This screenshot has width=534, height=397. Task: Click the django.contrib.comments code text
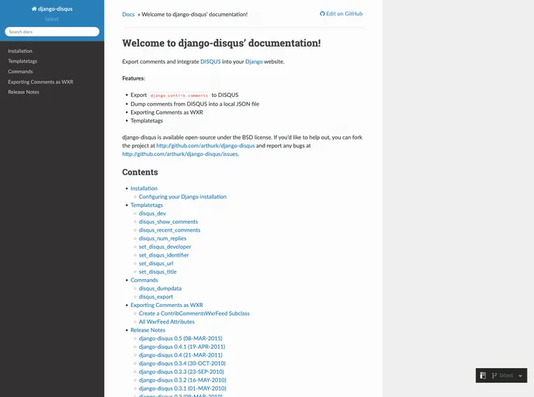pyautogui.click(x=179, y=95)
